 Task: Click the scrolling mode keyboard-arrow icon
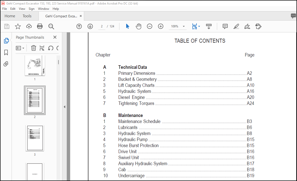point(209,26)
